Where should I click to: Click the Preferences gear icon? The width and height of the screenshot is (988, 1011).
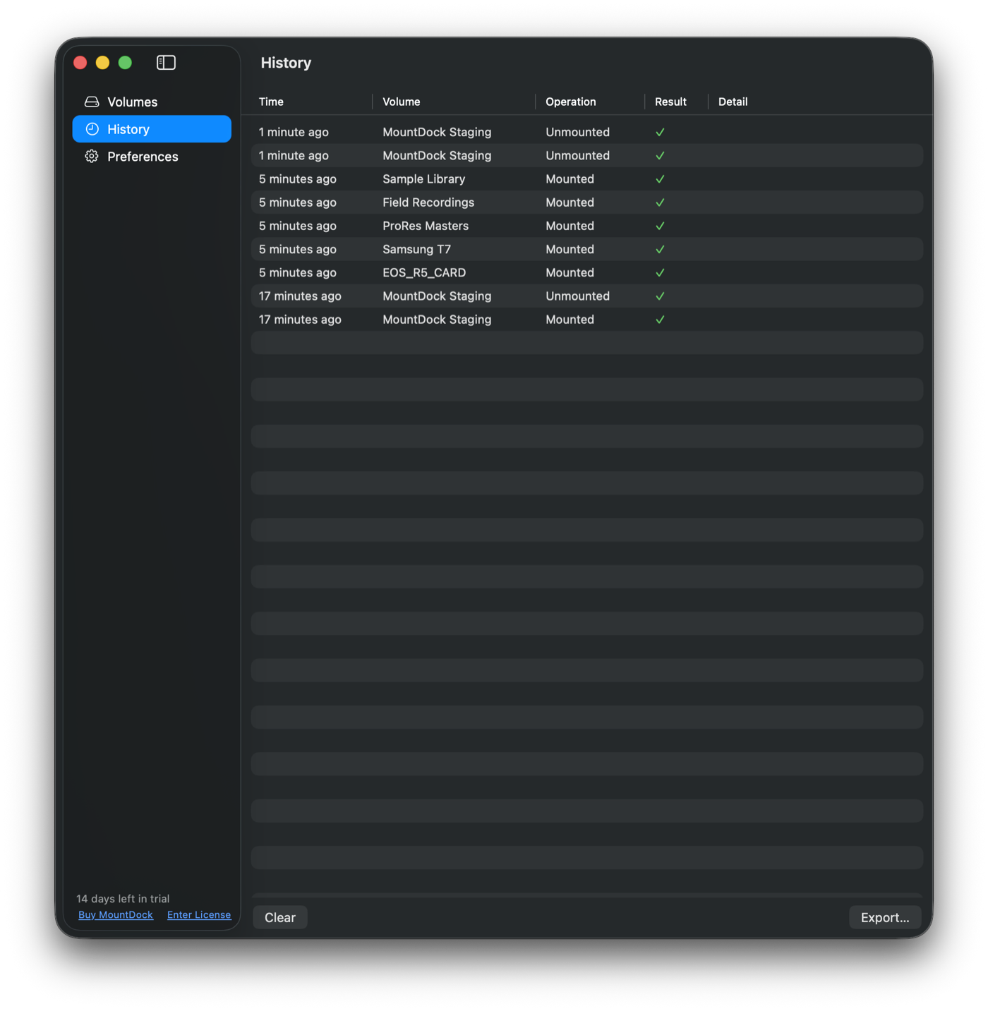(x=92, y=156)
